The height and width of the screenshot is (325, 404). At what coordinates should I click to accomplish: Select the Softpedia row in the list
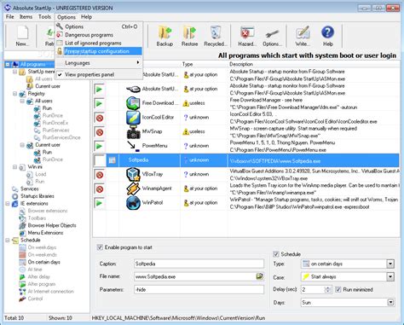coord(246,160)
